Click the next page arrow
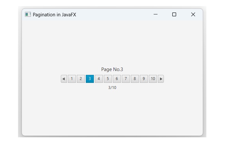This screenshot has width=225, height=144. click(161, 79)
